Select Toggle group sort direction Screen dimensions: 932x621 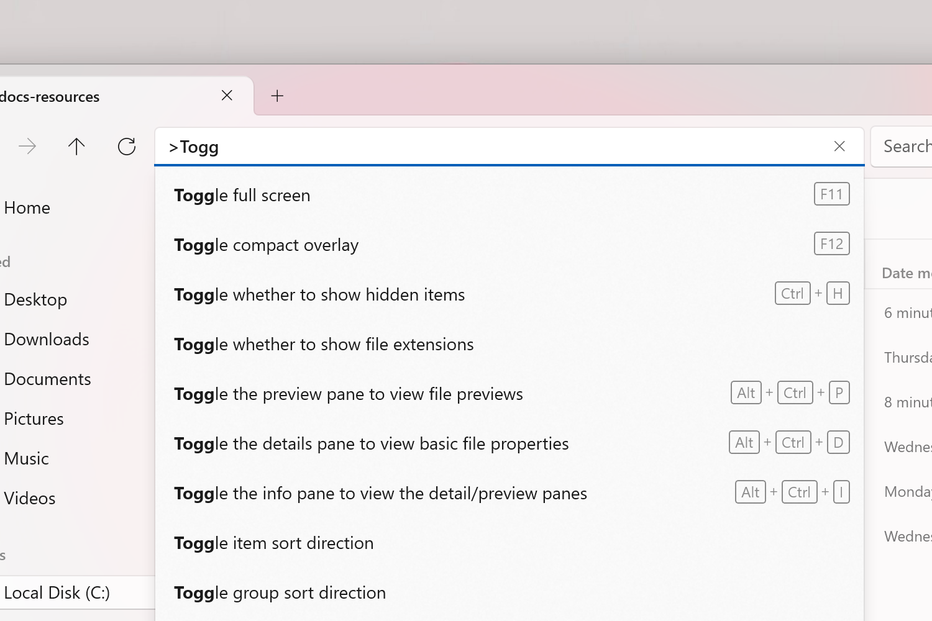(280, 593)
